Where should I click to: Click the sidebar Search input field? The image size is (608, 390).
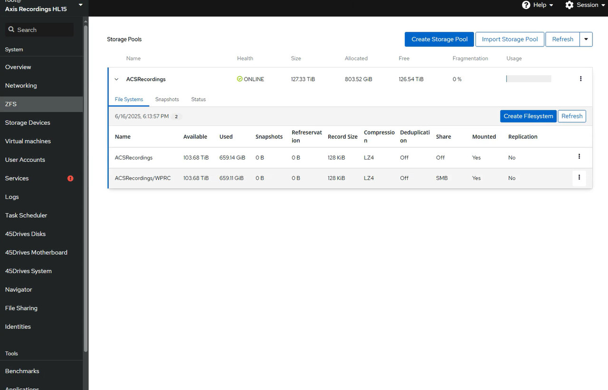(39, 29)
